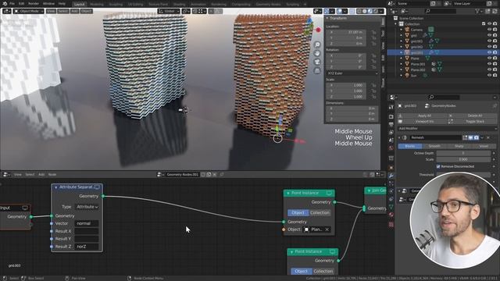Screen dimensions: 500x281
Task: Click the Remesh Scale value field
Action: click(x=463, y=159)
